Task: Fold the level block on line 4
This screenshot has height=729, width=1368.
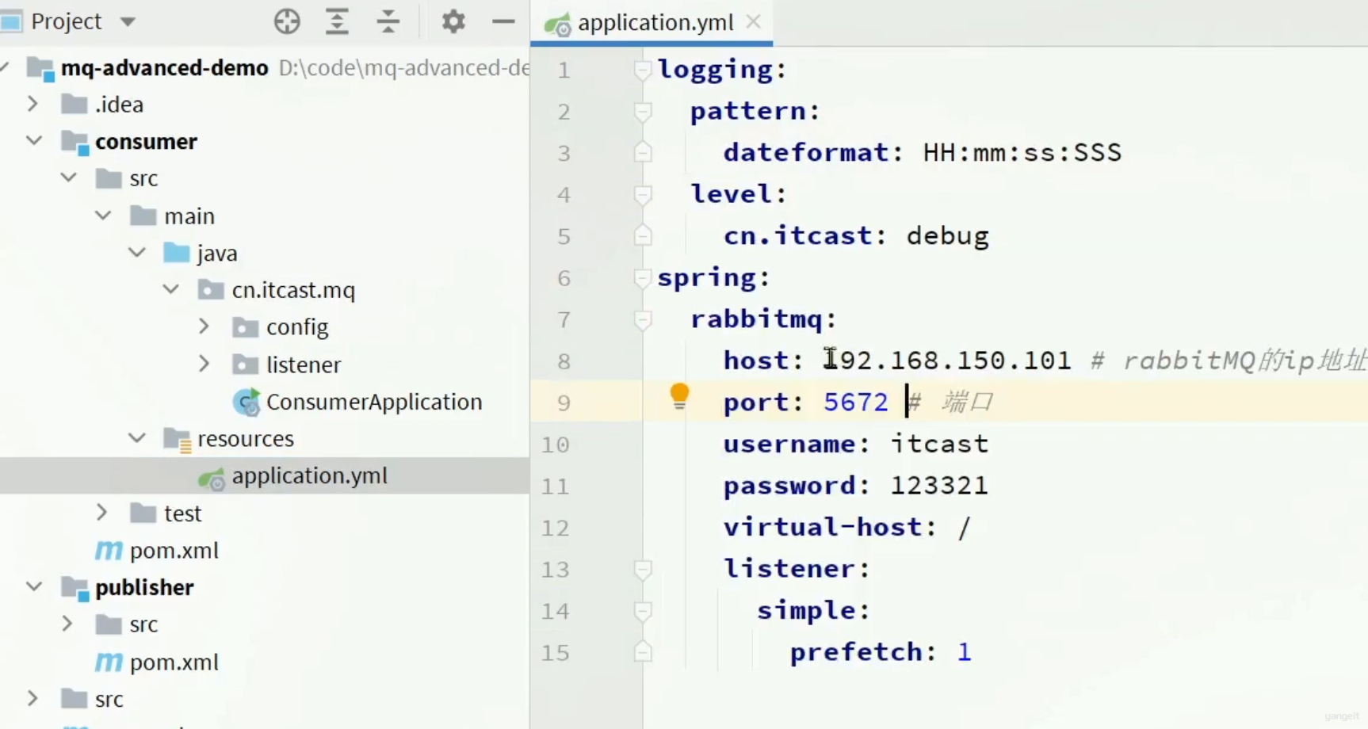Action: (x=643, y=195)
